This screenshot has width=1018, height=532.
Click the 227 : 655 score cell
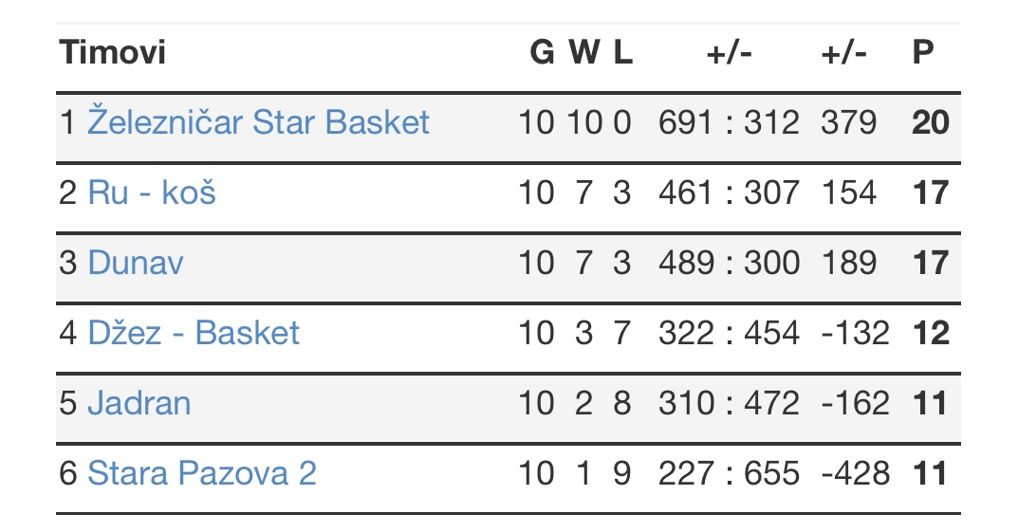tap(729, 473)
